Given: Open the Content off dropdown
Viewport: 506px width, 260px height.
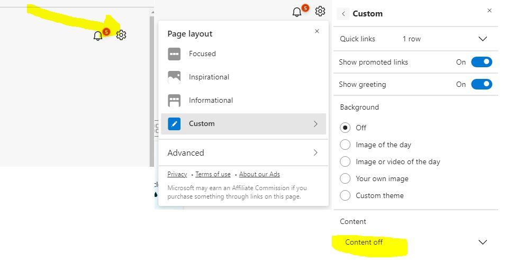Looking at the screenshot, I should (482, 242).
